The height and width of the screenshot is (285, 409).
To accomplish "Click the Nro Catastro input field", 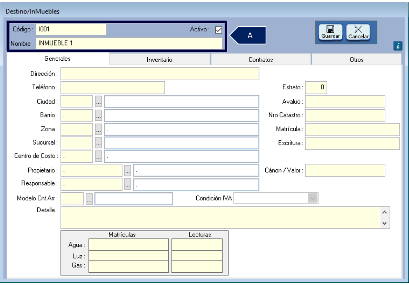I will pos(345,115).
